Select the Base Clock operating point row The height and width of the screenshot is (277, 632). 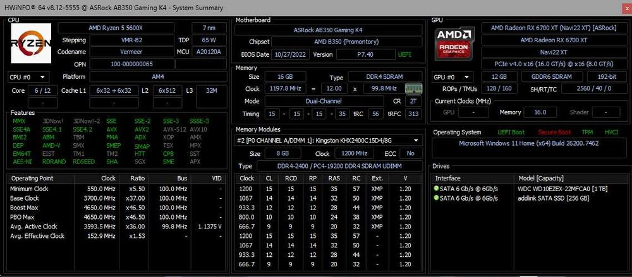point(116,198)
